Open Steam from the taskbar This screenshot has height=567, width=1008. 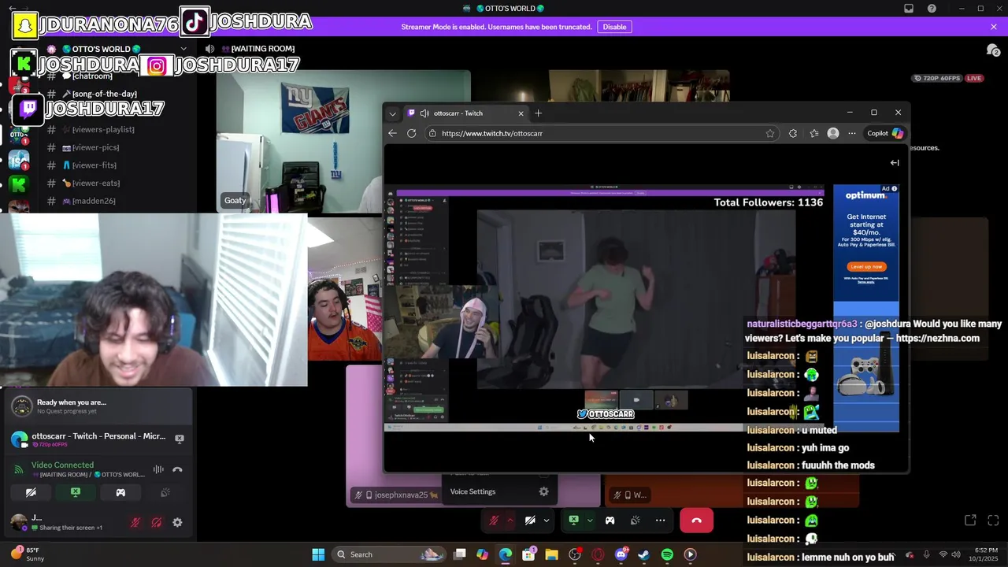coord(643,554)
